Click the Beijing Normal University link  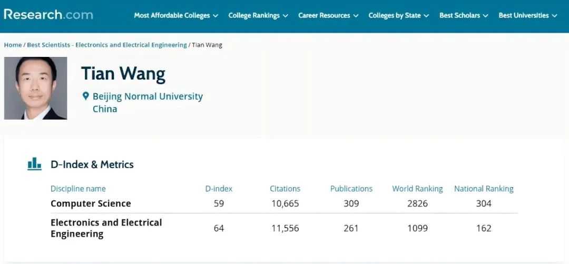coord(148,96)
